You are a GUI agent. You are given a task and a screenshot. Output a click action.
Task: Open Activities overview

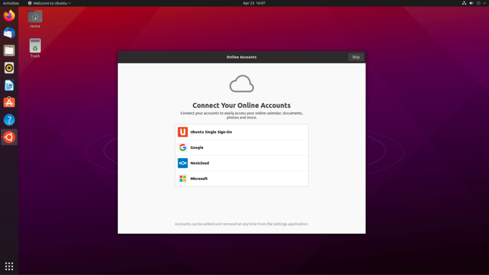coord(11,3)
